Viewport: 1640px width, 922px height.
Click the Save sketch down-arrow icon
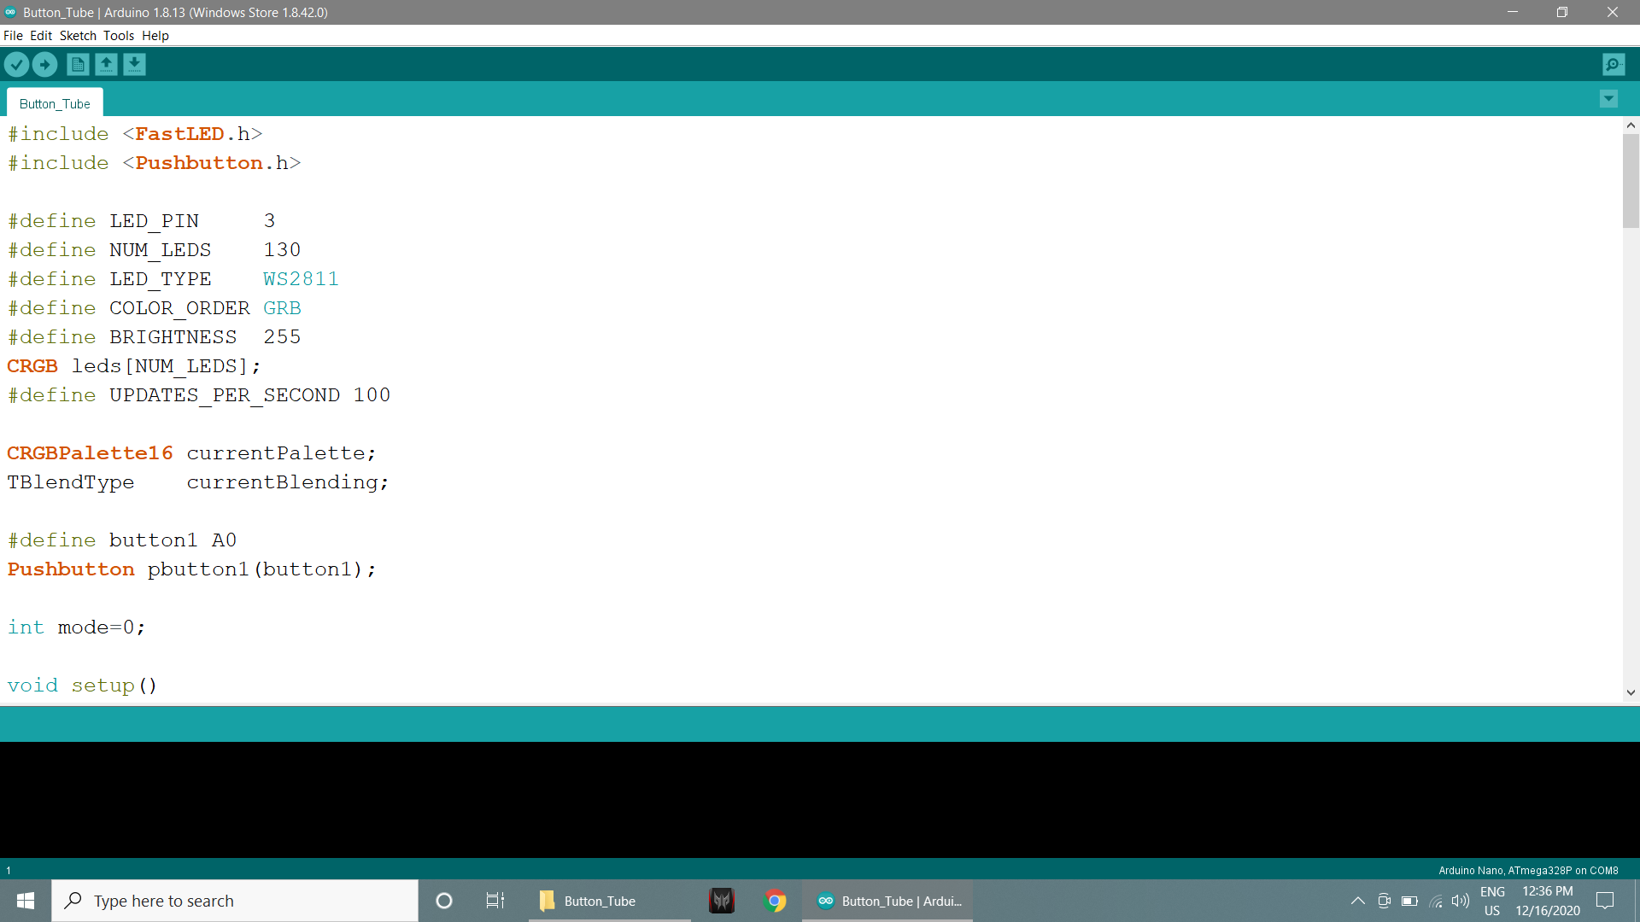[x=134, y=64]
